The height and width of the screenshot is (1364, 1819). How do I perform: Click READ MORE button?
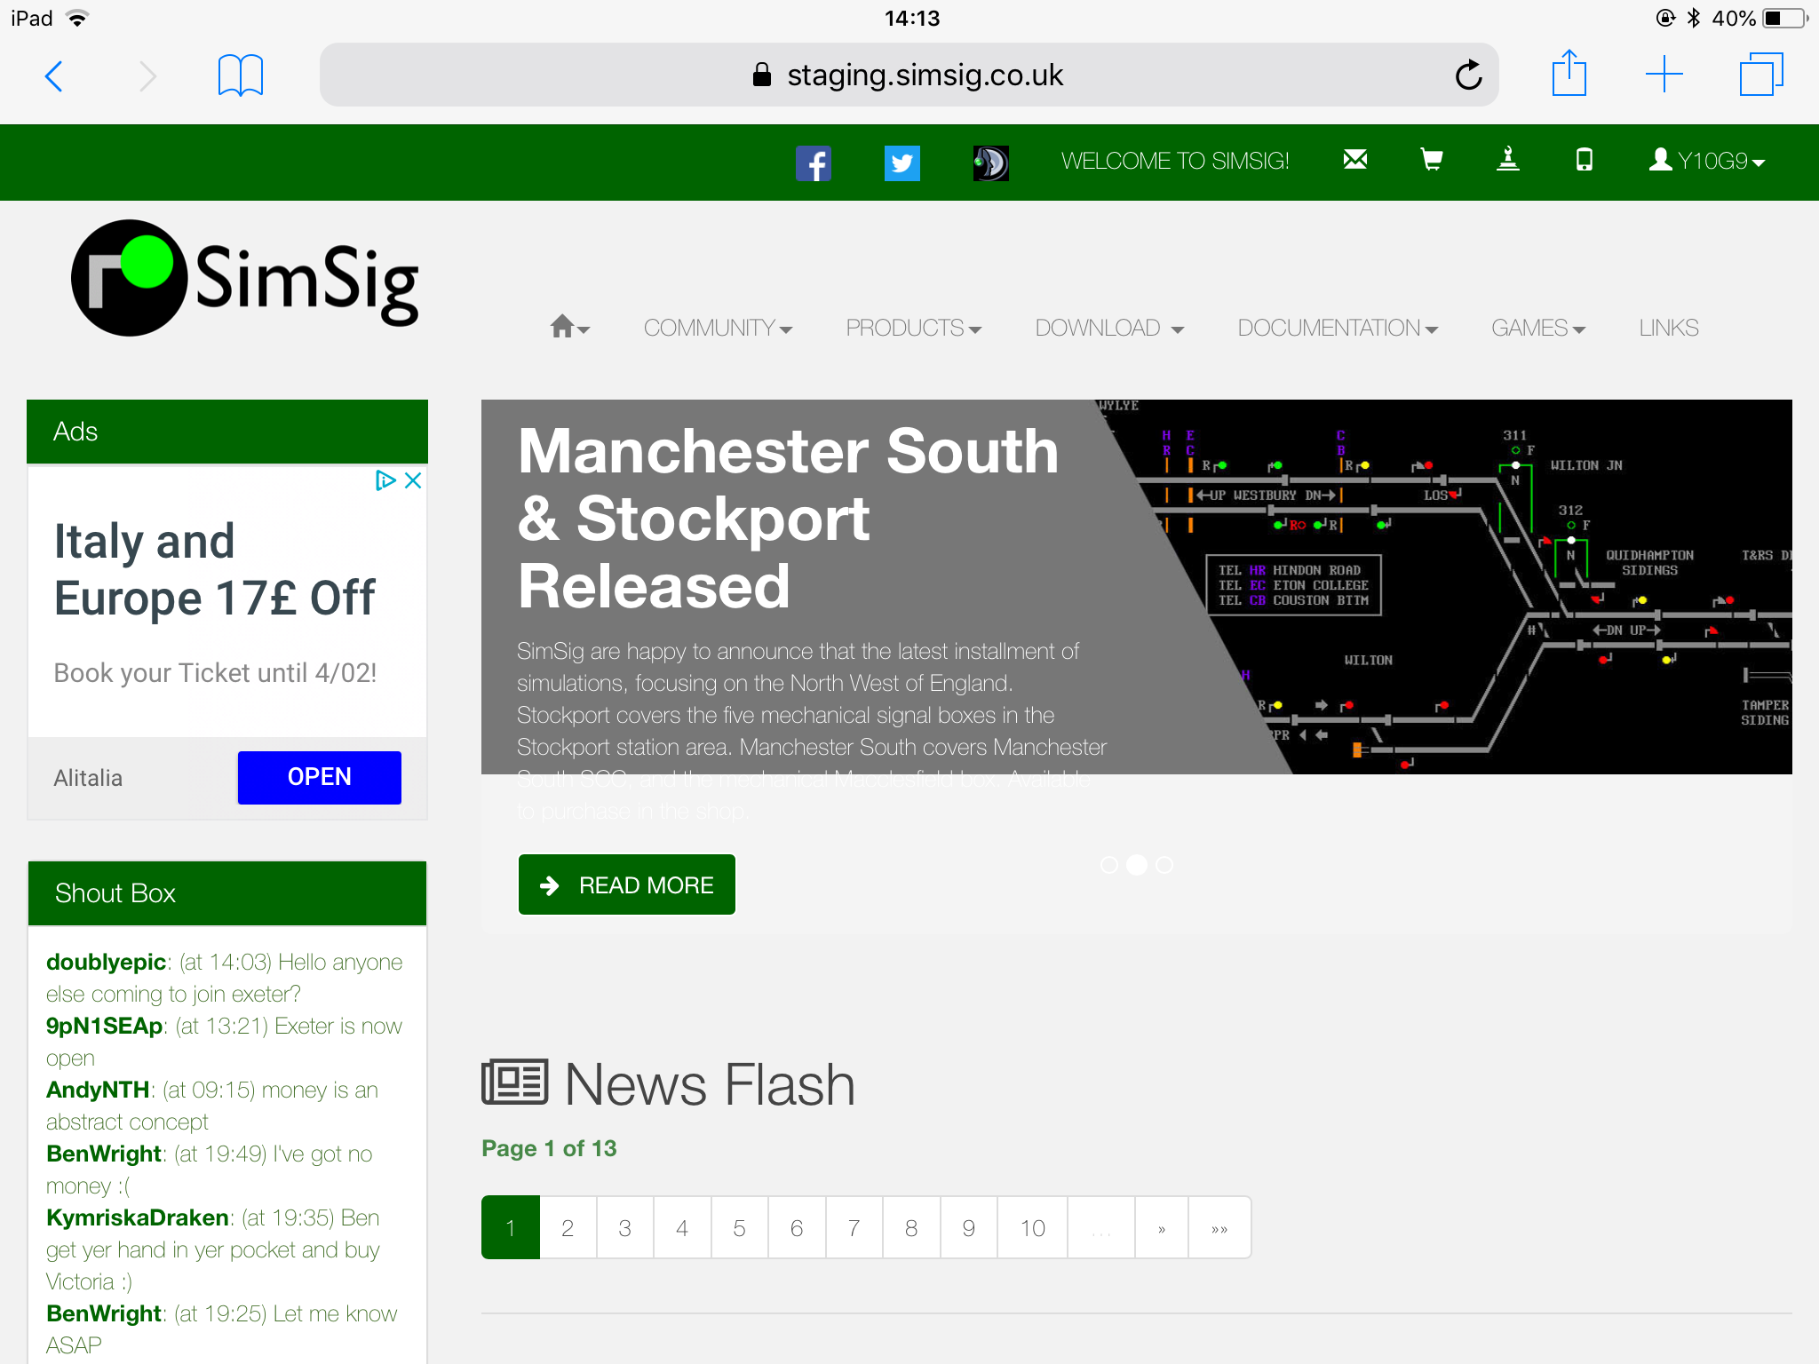pos(627,884)
